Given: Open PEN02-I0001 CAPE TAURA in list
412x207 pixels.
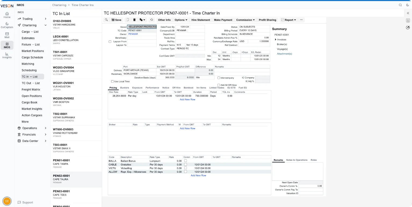Looking at the screenshot, I should [x=76, y=179].
